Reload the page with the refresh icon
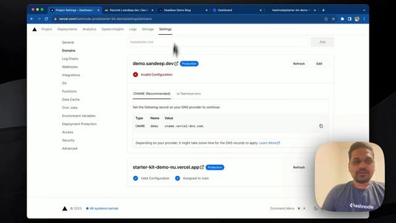 coord(46,19)
